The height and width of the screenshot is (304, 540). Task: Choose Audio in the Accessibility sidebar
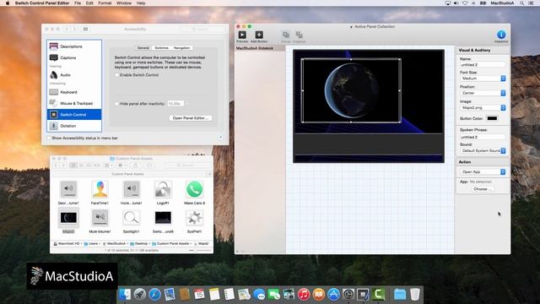tap(74, 75)
